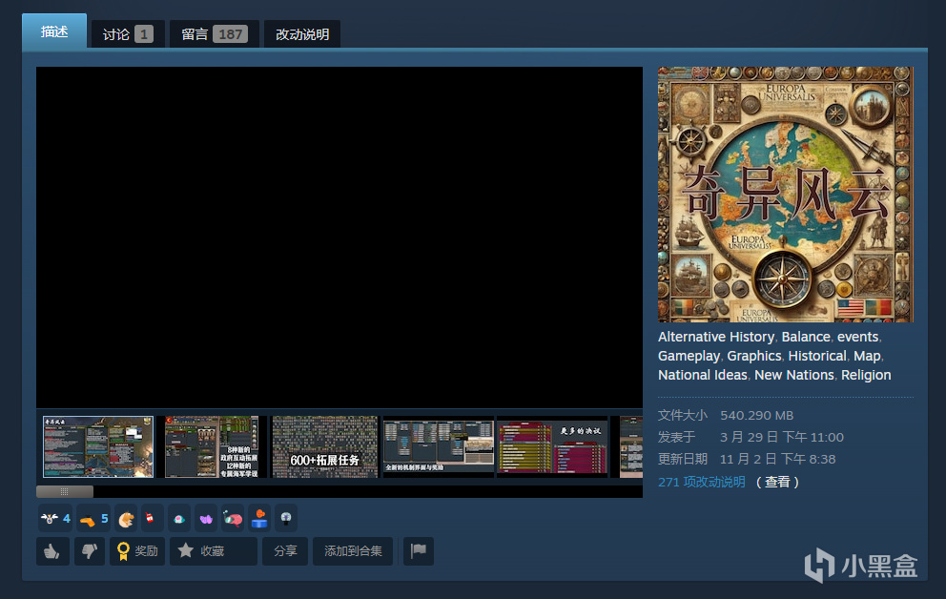Open the 奖励 award button
Viewport: 946px width, 599px height.
(137, 550)
